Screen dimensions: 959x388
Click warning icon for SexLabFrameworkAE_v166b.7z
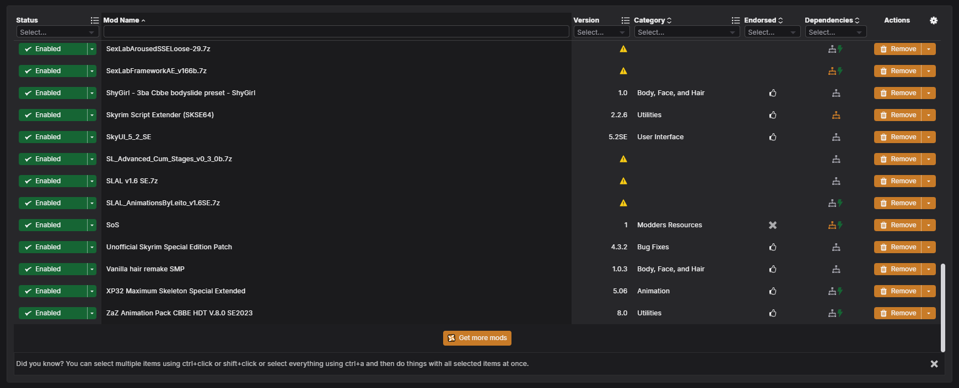tap(623, 71)
